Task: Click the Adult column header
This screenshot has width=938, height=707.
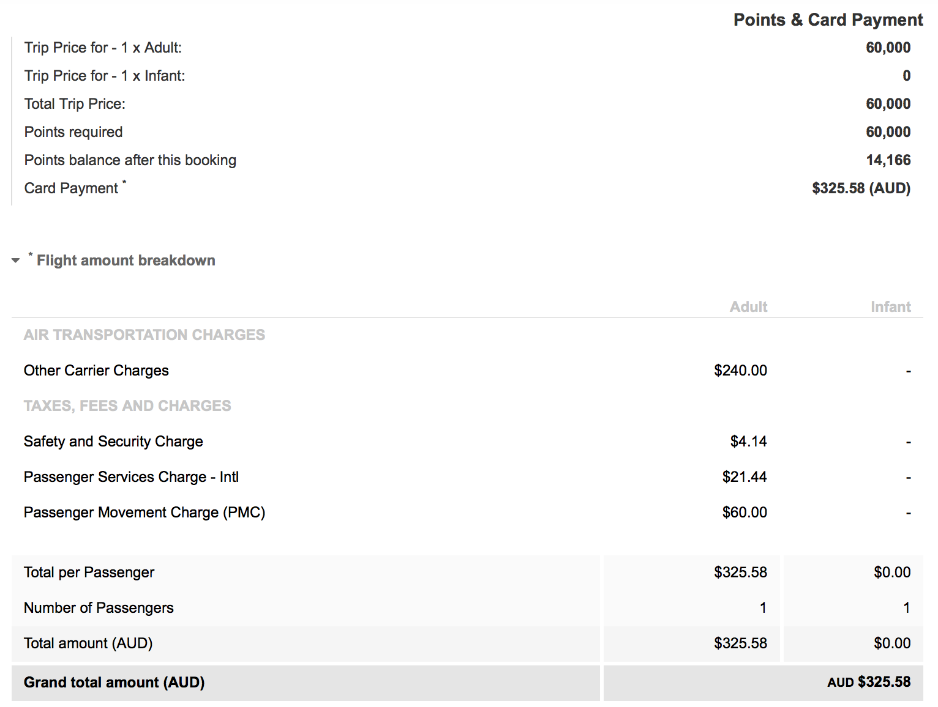Action: [748, 307]
